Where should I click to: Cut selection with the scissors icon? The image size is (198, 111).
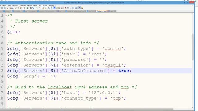[16, 8]
